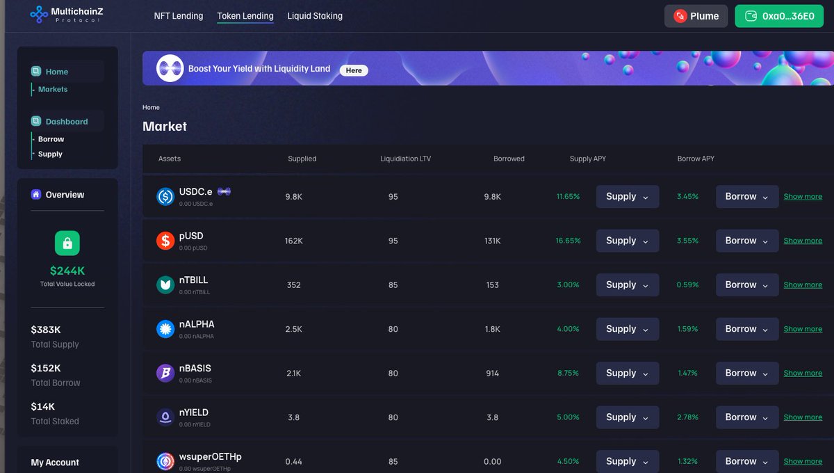Click the Liquidity Land banner logo

pos(170,69)
